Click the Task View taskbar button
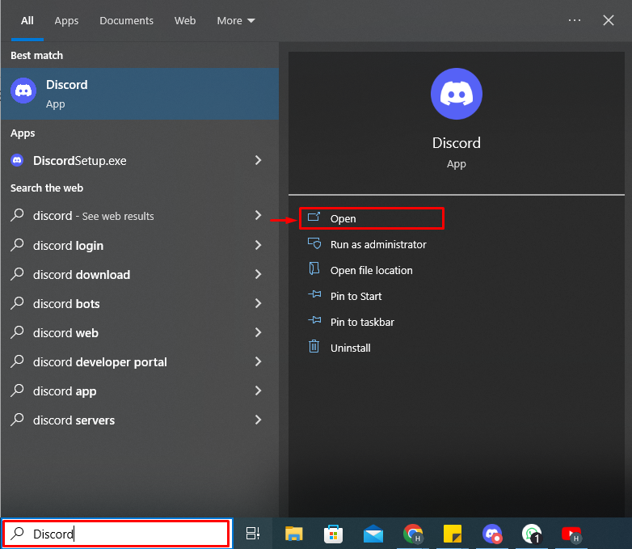This screenshot has width=632, height=549. [x=253, y=534]
